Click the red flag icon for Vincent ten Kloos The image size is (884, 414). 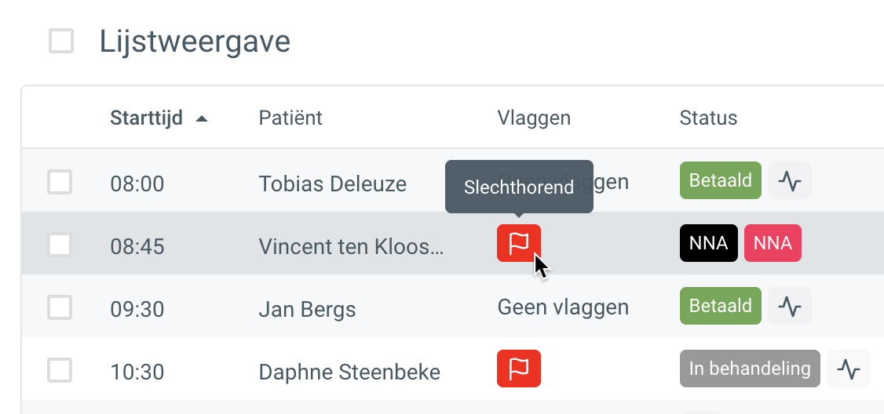pyautogui.click(x=519, y=243)
